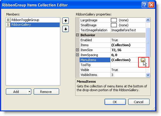Confirm with the OK button
The height and width of the screenshot is (116, 161).
tap(115, 102)
